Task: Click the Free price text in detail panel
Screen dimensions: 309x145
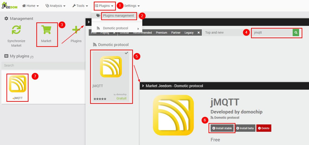Action: point(215,140)
